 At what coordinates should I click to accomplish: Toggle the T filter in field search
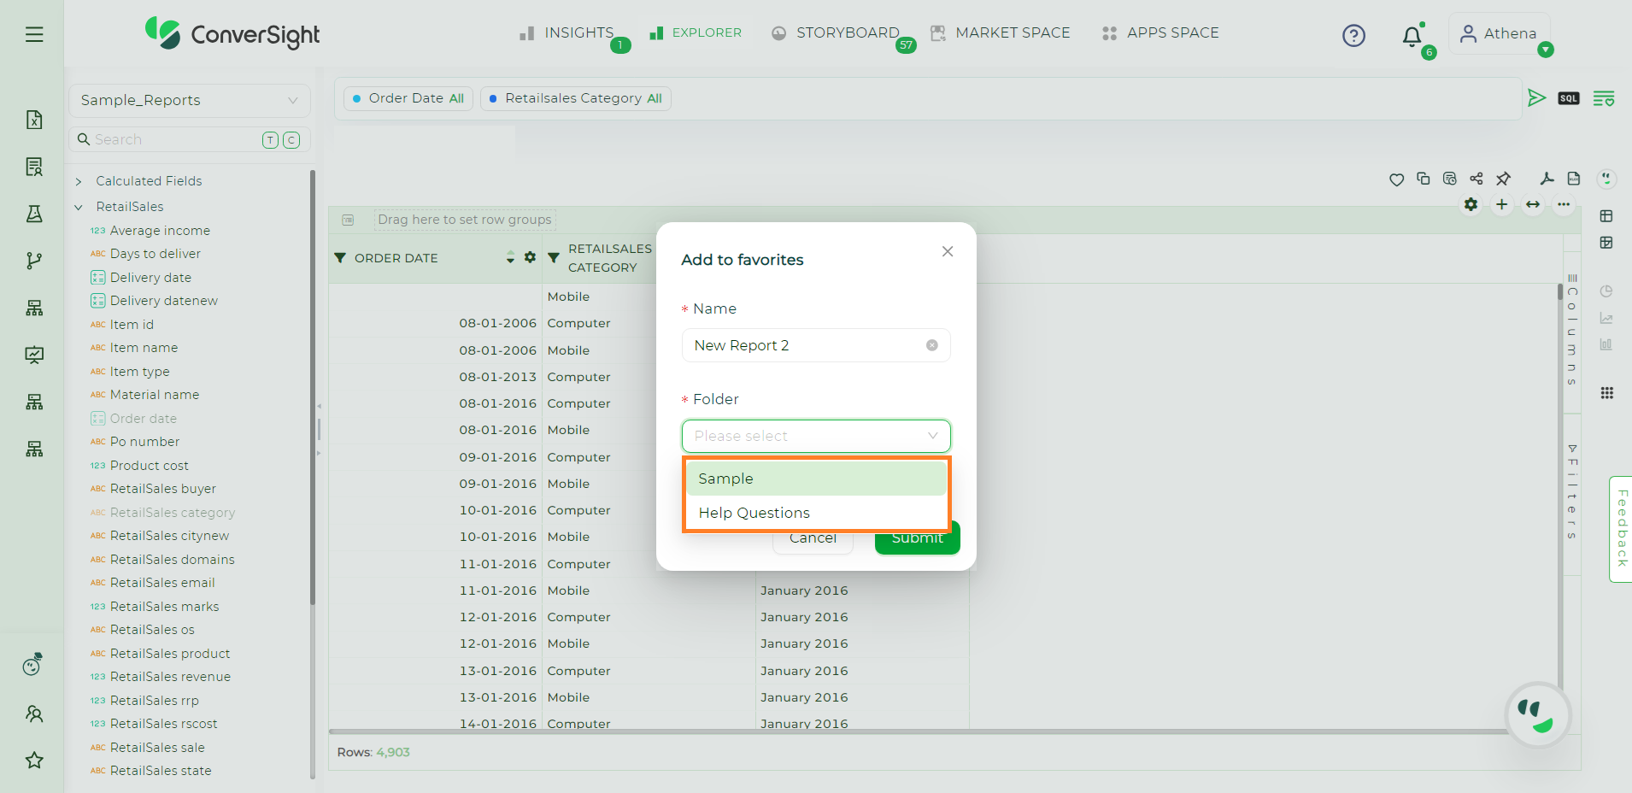pyautogui.click(x=270, y=140)
